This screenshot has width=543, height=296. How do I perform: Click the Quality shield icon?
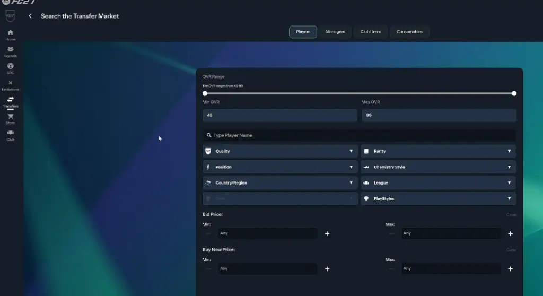tap(208, 151)
